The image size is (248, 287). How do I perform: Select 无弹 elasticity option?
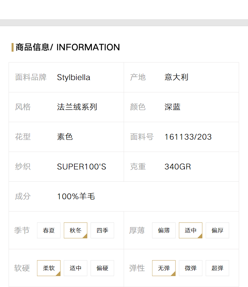164,268
